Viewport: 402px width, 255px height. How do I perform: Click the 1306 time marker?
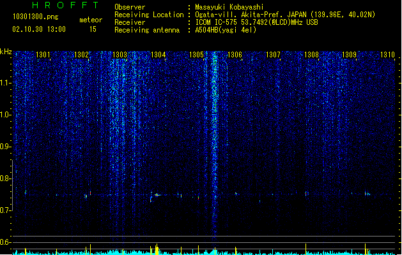(x=235, y=54)
